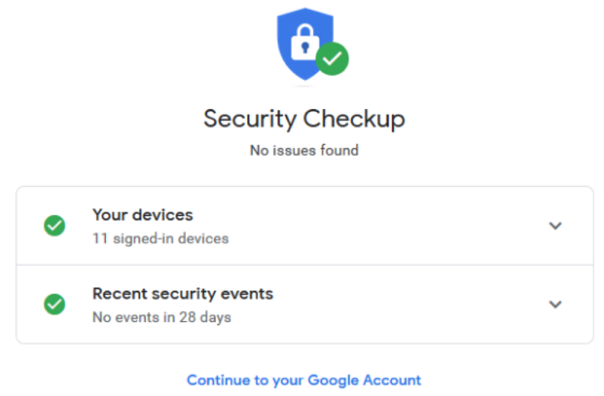Click the green check beside Your devices

click(55, 226)
